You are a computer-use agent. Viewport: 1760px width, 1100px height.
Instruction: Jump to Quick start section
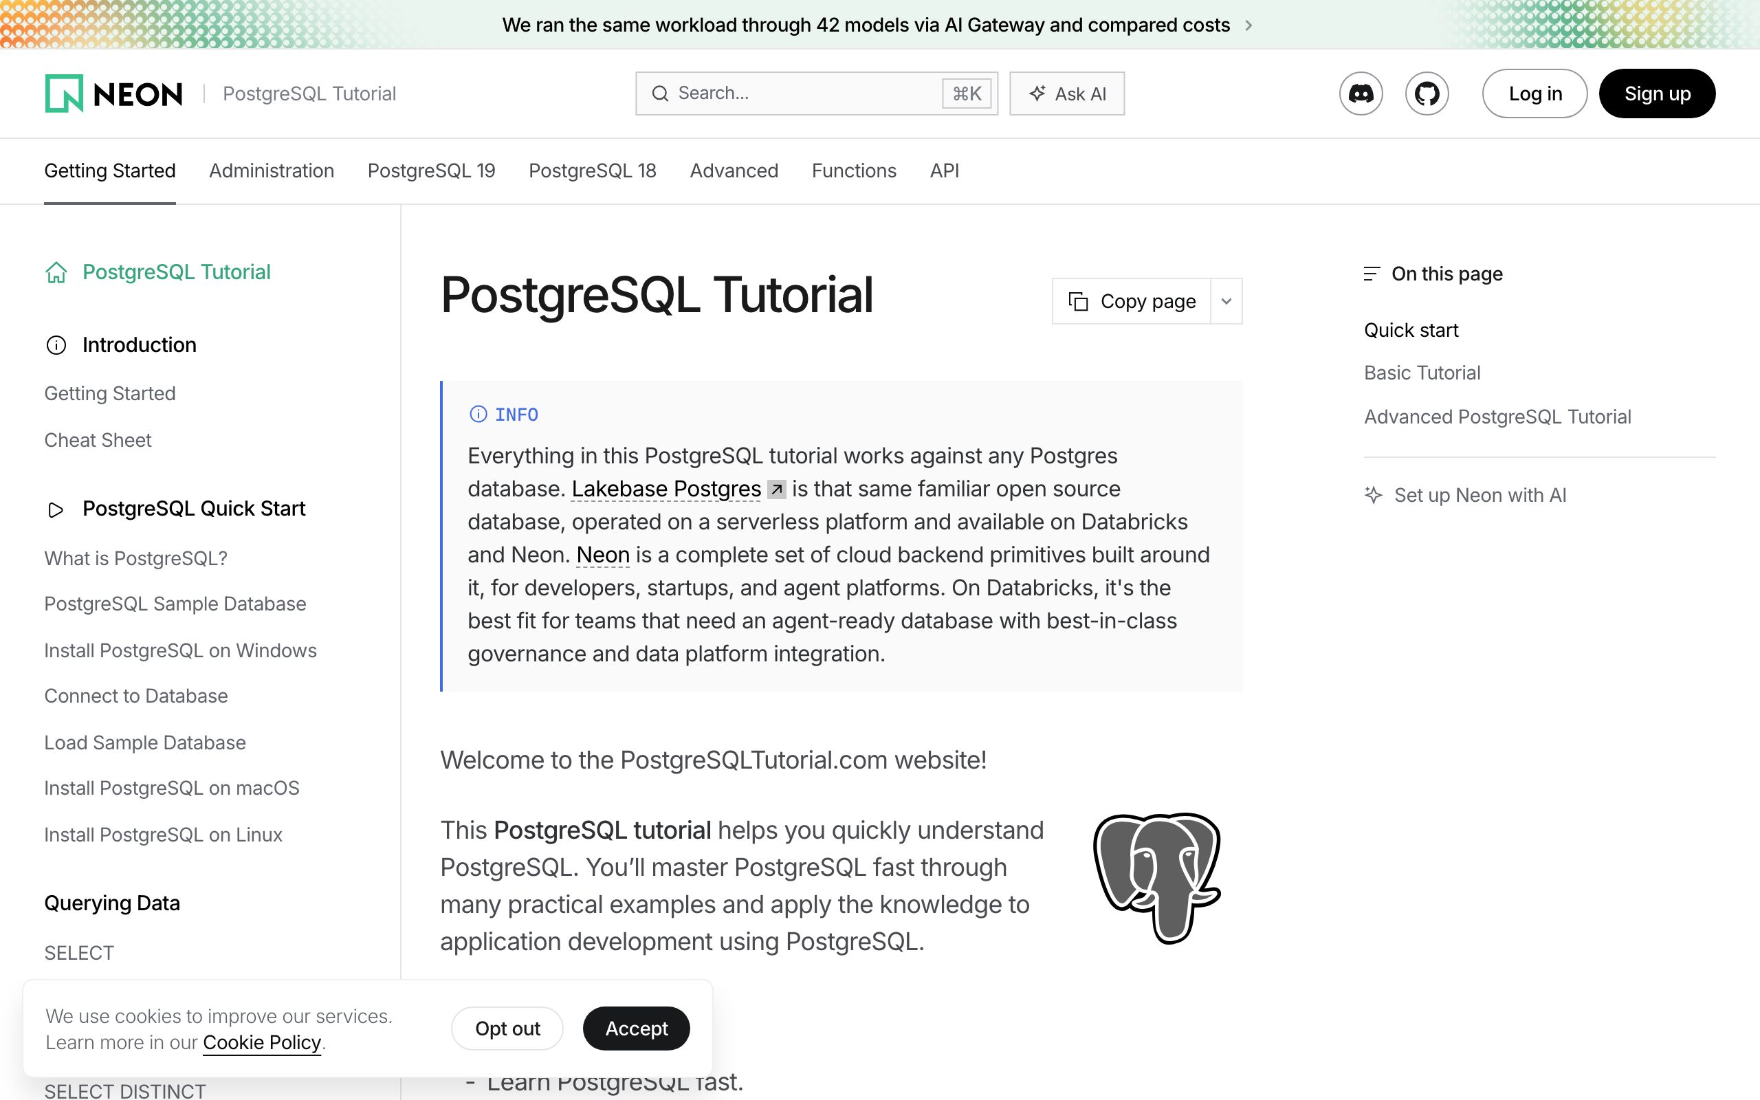[1411, 330]
